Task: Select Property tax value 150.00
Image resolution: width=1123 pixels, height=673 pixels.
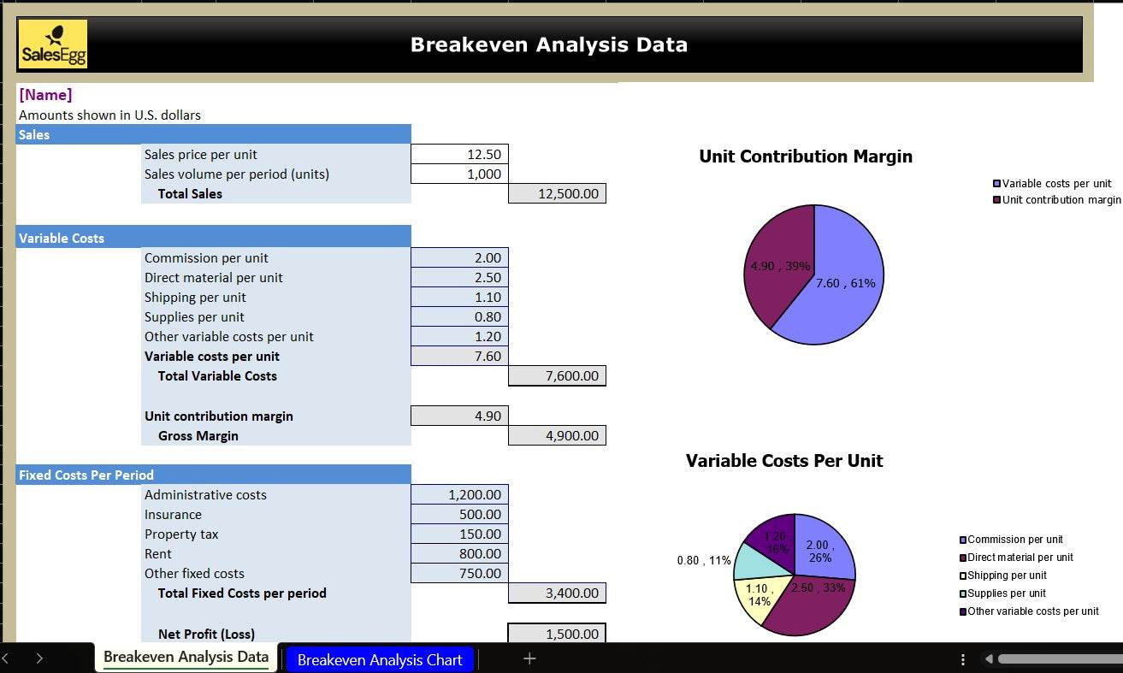Action: coord(459,534)
